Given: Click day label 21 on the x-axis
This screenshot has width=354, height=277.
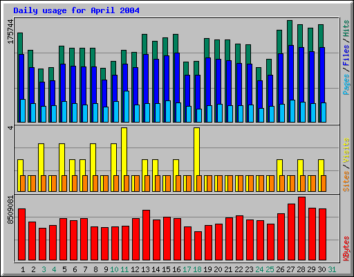Looking at the screenshot, I should [x=228, y=269].
